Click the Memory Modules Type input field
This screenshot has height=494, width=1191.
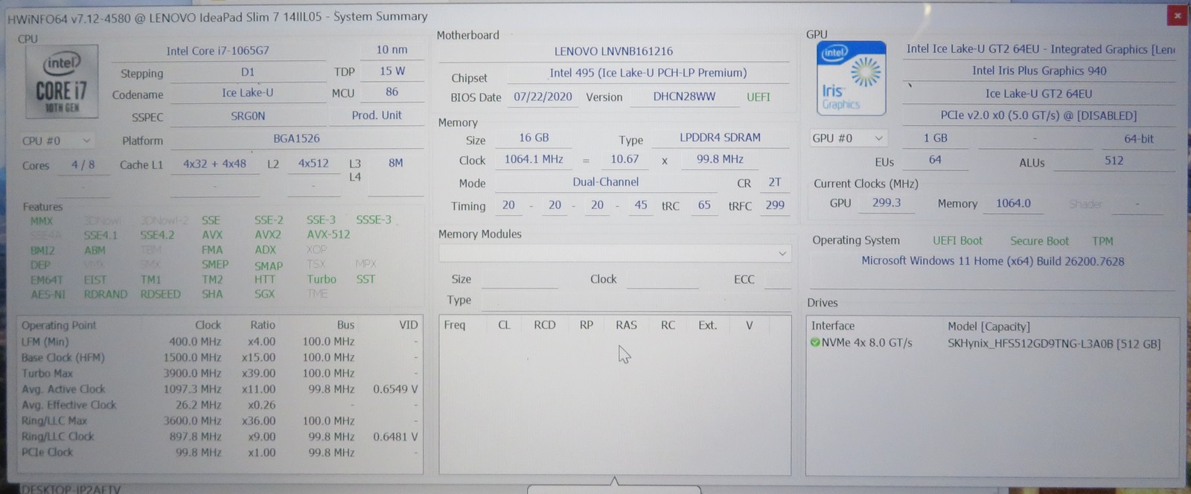[636, 301]
